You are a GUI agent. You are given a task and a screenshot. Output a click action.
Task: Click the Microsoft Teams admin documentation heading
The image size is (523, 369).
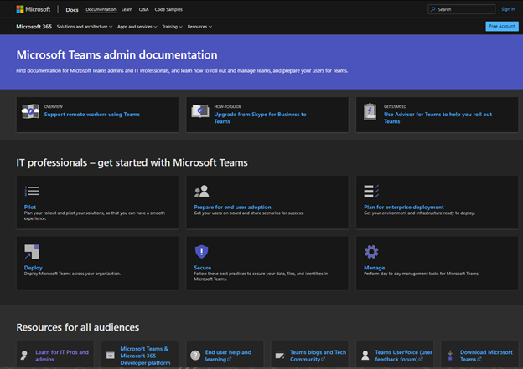(x=117, y=54)
